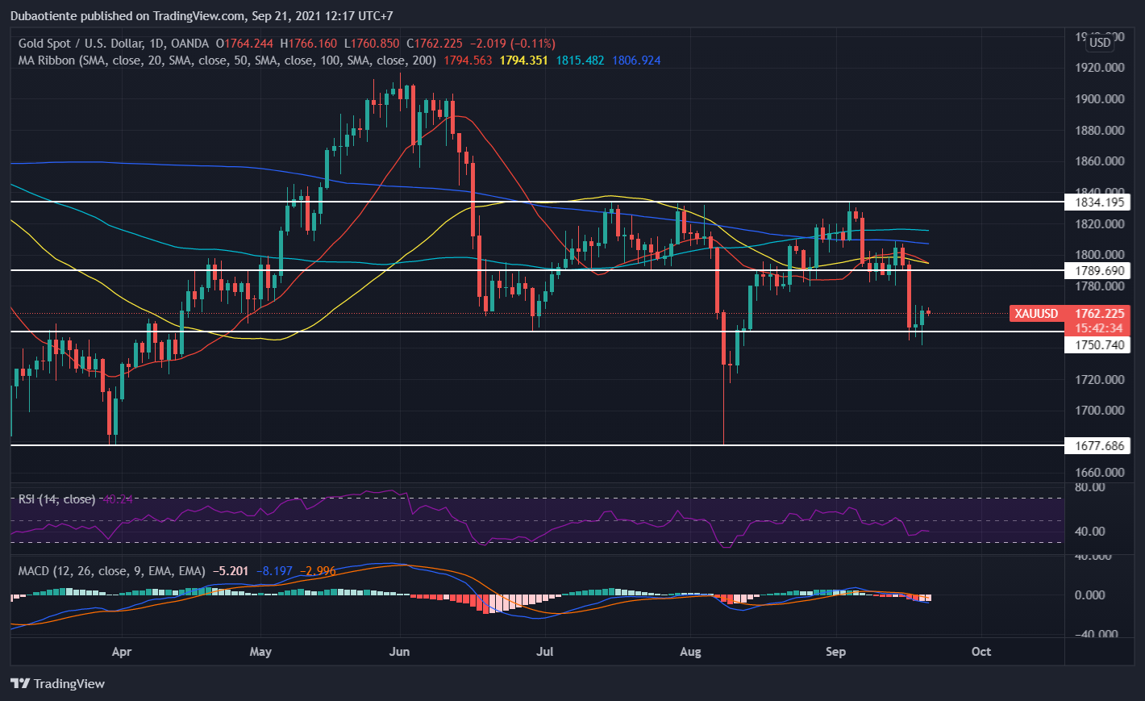Click the teal SMA 100 value 1815.482
The width and height of the screenshot is (1145, 701).
point(580,61)
